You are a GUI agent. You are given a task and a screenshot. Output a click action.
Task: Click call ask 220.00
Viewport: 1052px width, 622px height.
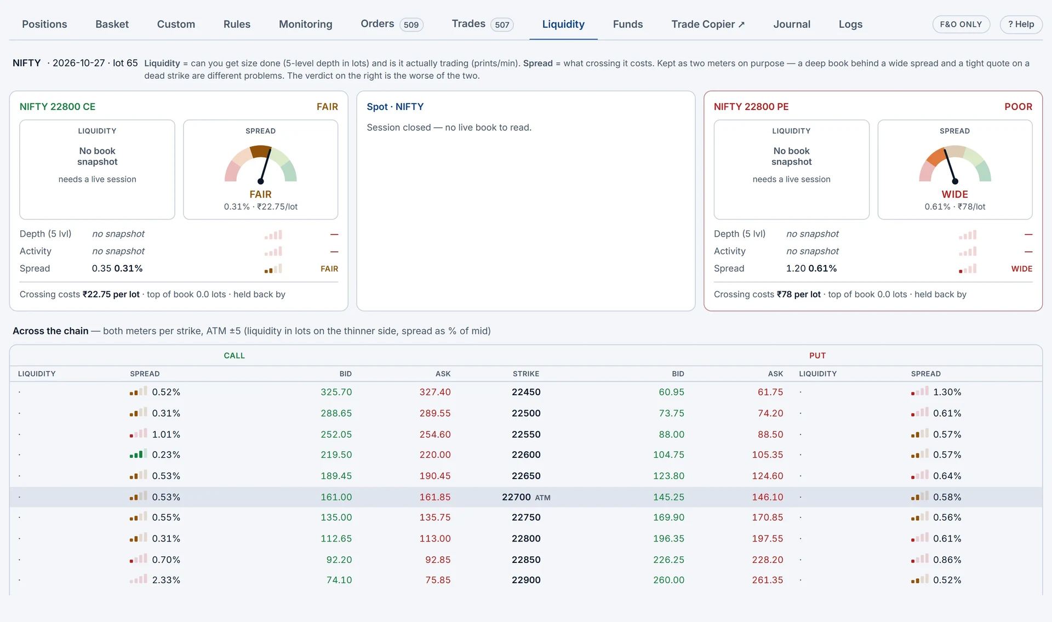(435, 455)
